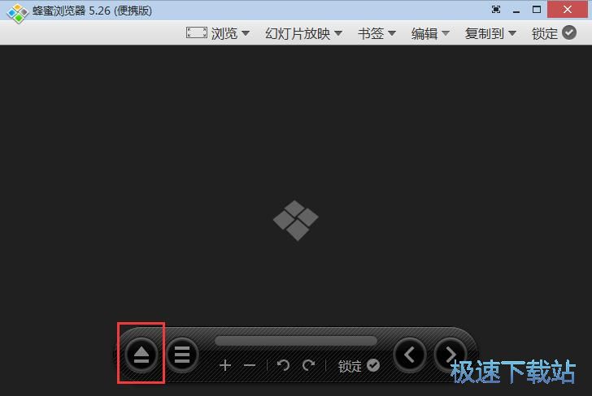This screenshot has height=396, width=592.
Task: Click the title bar fullscreen icon
Action: (496, 10)
